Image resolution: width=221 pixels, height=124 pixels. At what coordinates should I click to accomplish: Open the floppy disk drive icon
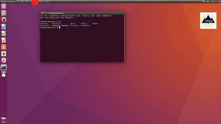(4, 74)
